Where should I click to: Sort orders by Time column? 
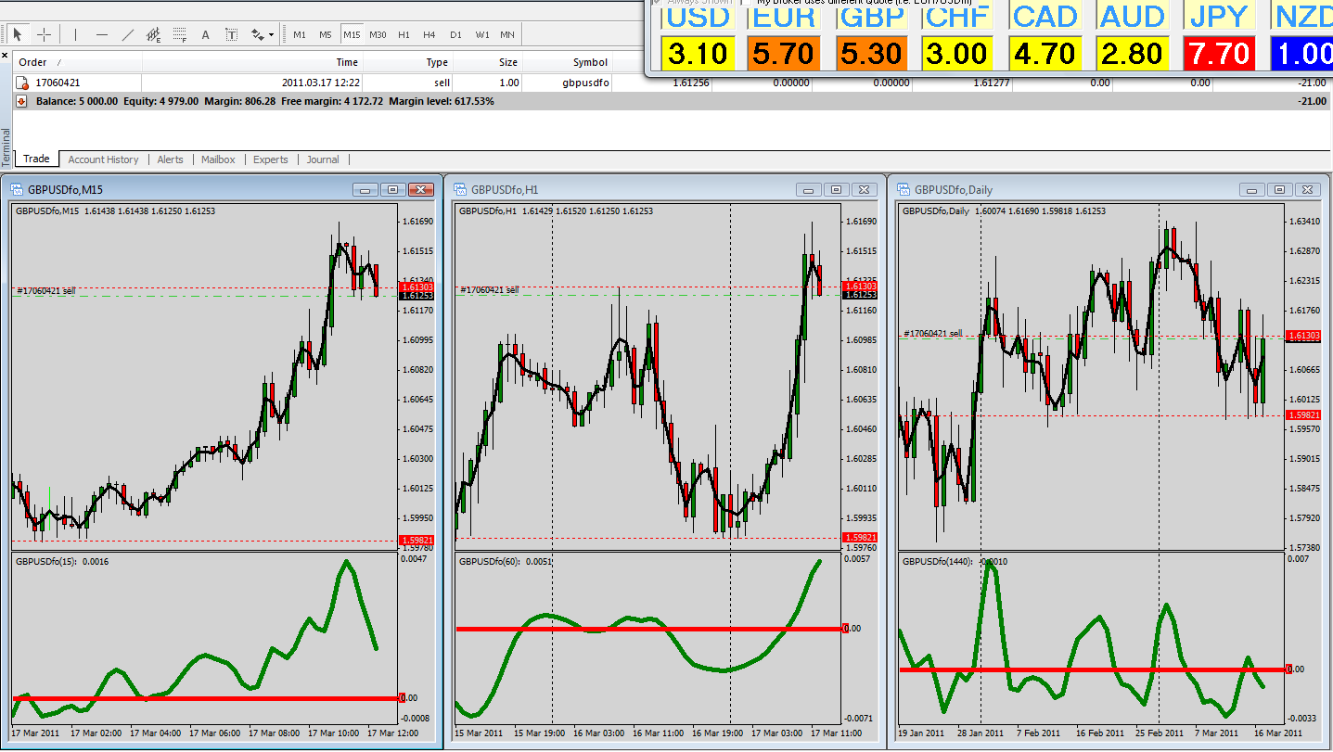(x=347, y=62)
